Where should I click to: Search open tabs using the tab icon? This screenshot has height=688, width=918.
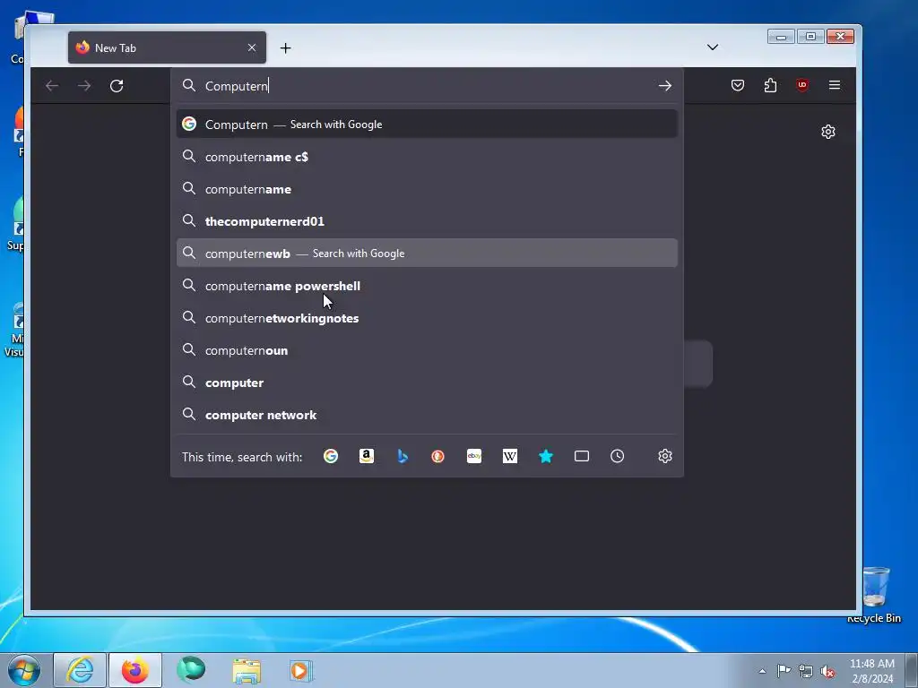click(581, 456)
